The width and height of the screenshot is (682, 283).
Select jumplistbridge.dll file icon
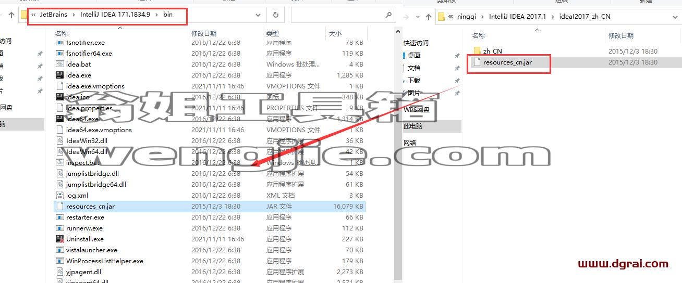point(60,174)
